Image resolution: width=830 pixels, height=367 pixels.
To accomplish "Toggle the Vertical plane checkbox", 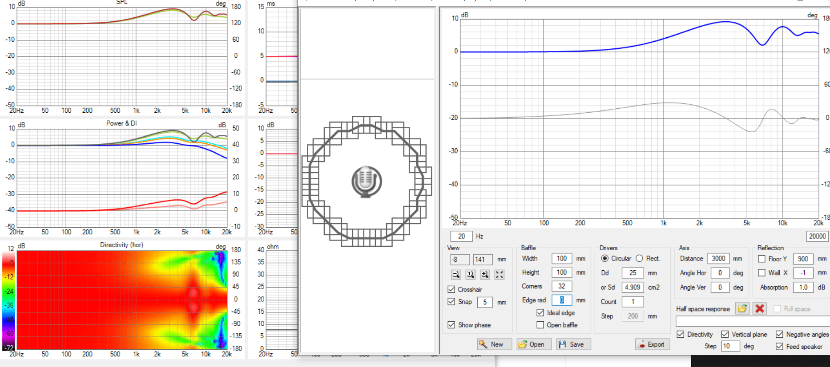I will (x=725, y=334).
